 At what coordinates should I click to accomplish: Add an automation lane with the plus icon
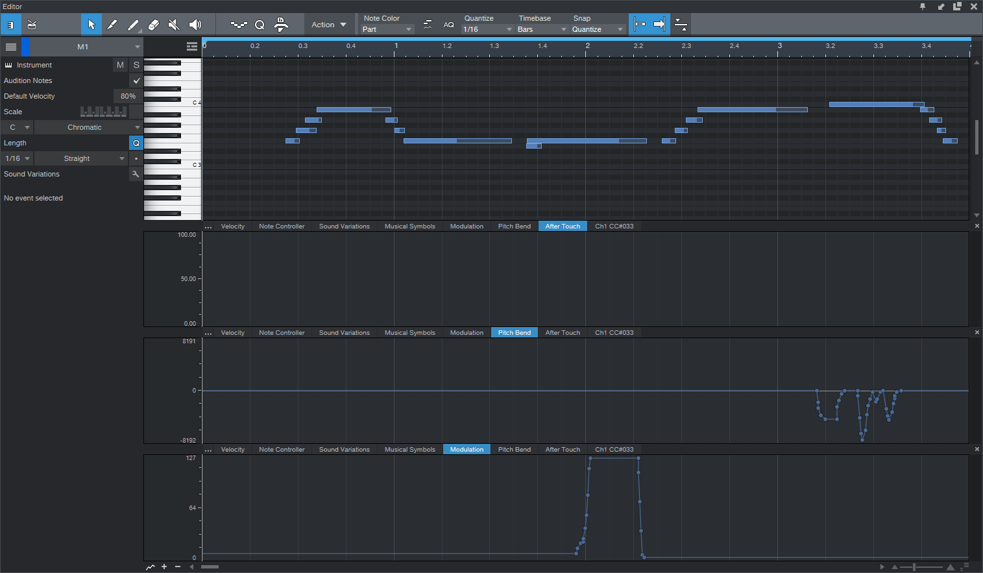click(x=164, y=567)
